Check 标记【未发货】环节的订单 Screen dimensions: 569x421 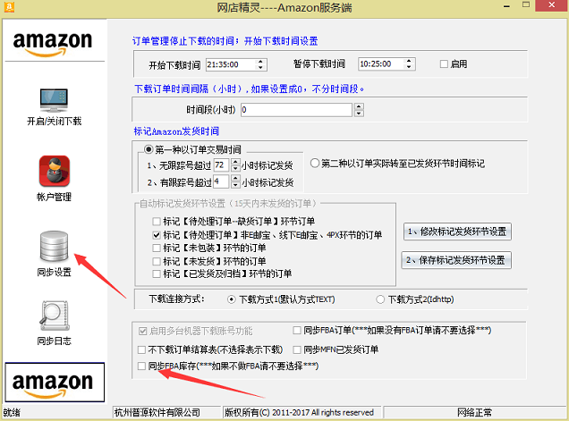(x=157, y=261)
